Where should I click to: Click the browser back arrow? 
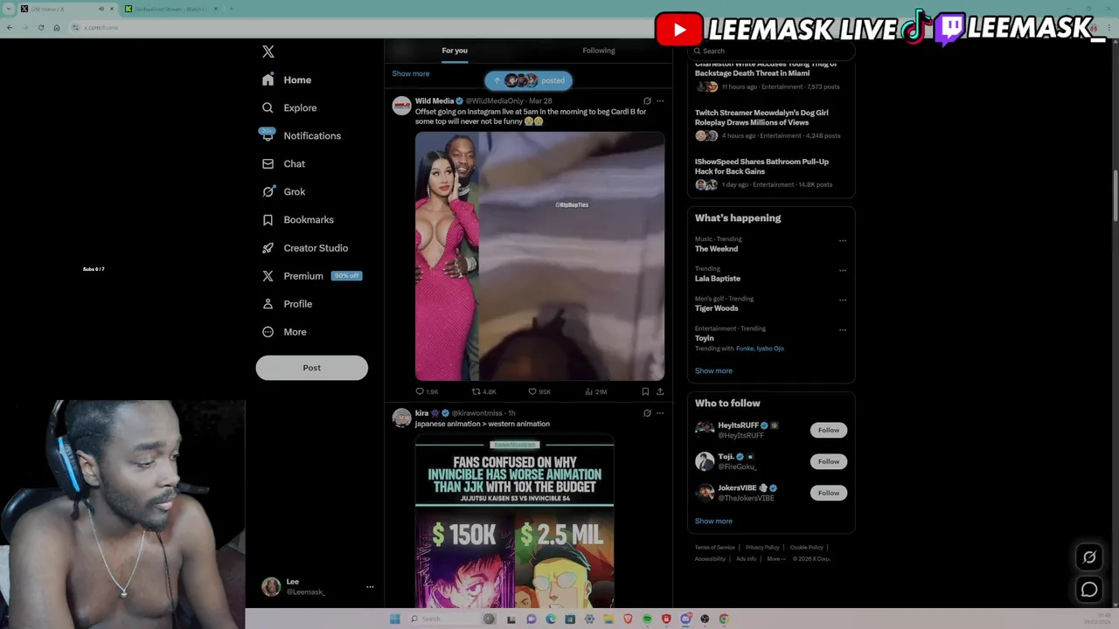(10, 27)
